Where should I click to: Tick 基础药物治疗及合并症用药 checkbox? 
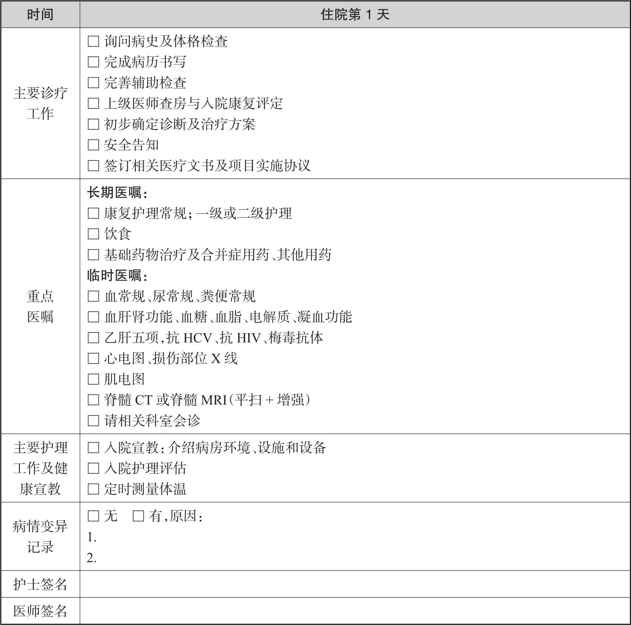[x=94, y=254]
